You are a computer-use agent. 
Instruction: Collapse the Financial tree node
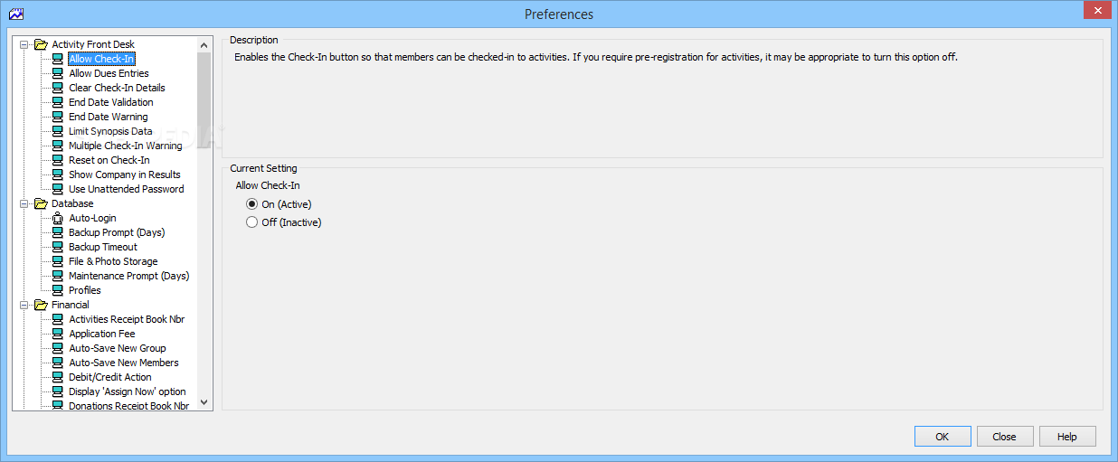click(24, 305)
